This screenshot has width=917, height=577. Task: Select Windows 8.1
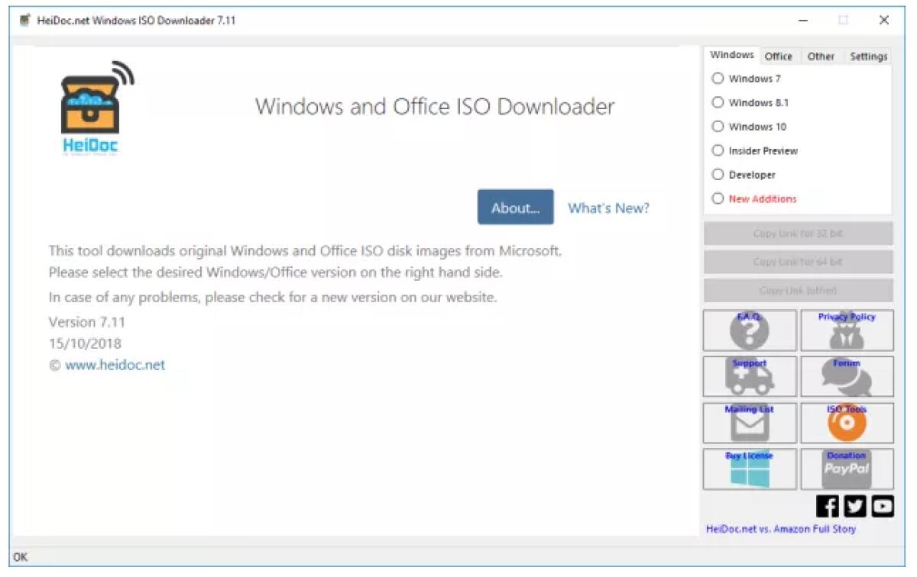(x=718, y=102)
